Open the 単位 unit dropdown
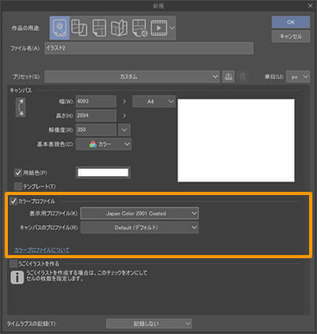This screenshot has width=317, height=334. click(x=298, y=77)
